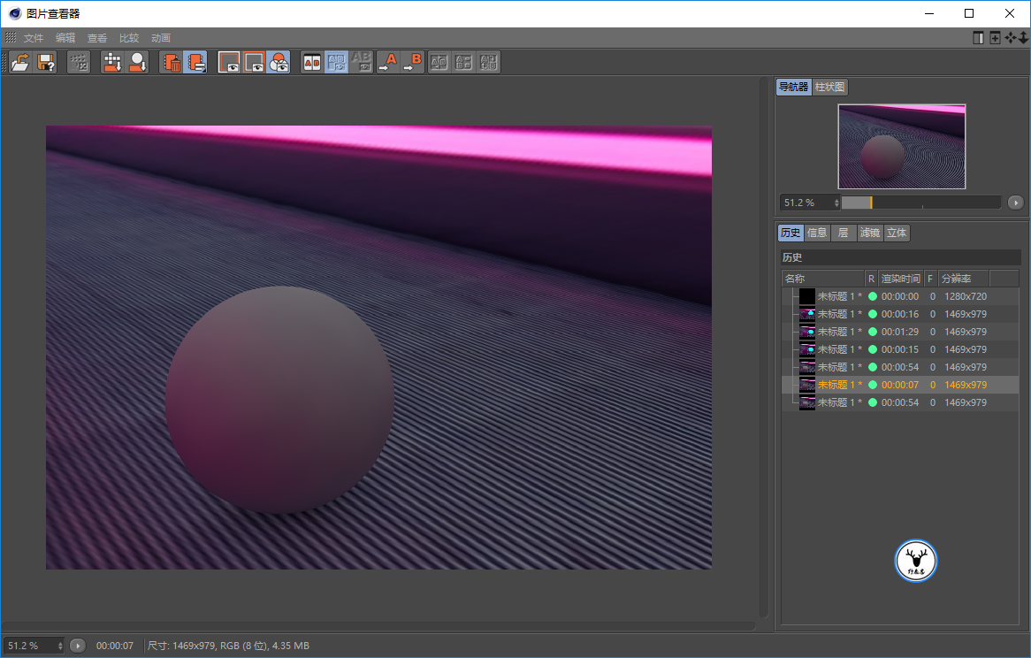Click the Save As disk icon
This screenshot has height=658, width=1031.
(46, 62)
